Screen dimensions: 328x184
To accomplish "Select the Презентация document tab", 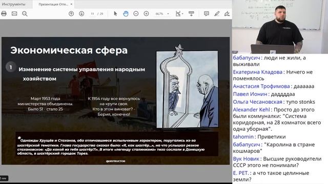I will [x=53, y=4].
